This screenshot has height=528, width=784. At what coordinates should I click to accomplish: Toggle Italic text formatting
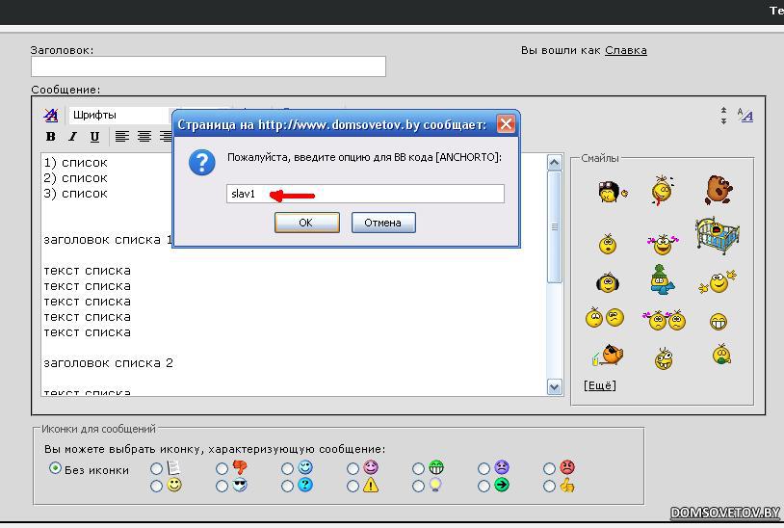pyautogui.click(x=72, y=137)
